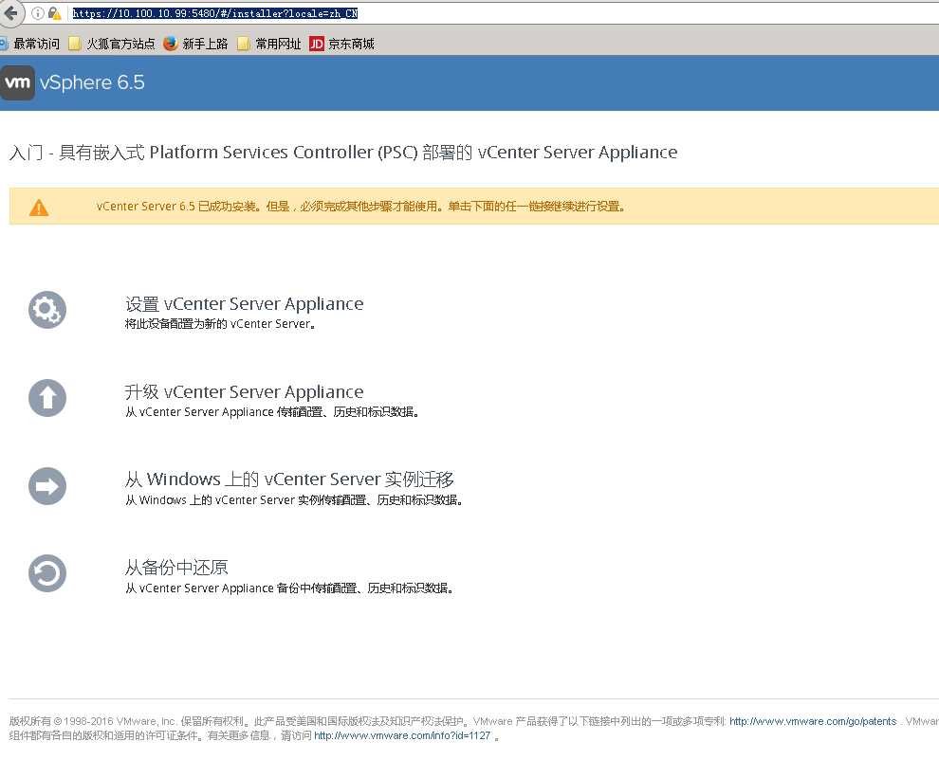Open 从 Windows 上的 vCenter Server 实例迁移 link
This screenshot has height=778, width=939.
(x=289, y=479)
